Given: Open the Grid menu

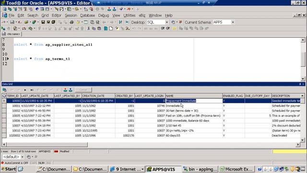Looking at the screenshot, I should coord(45,15).
